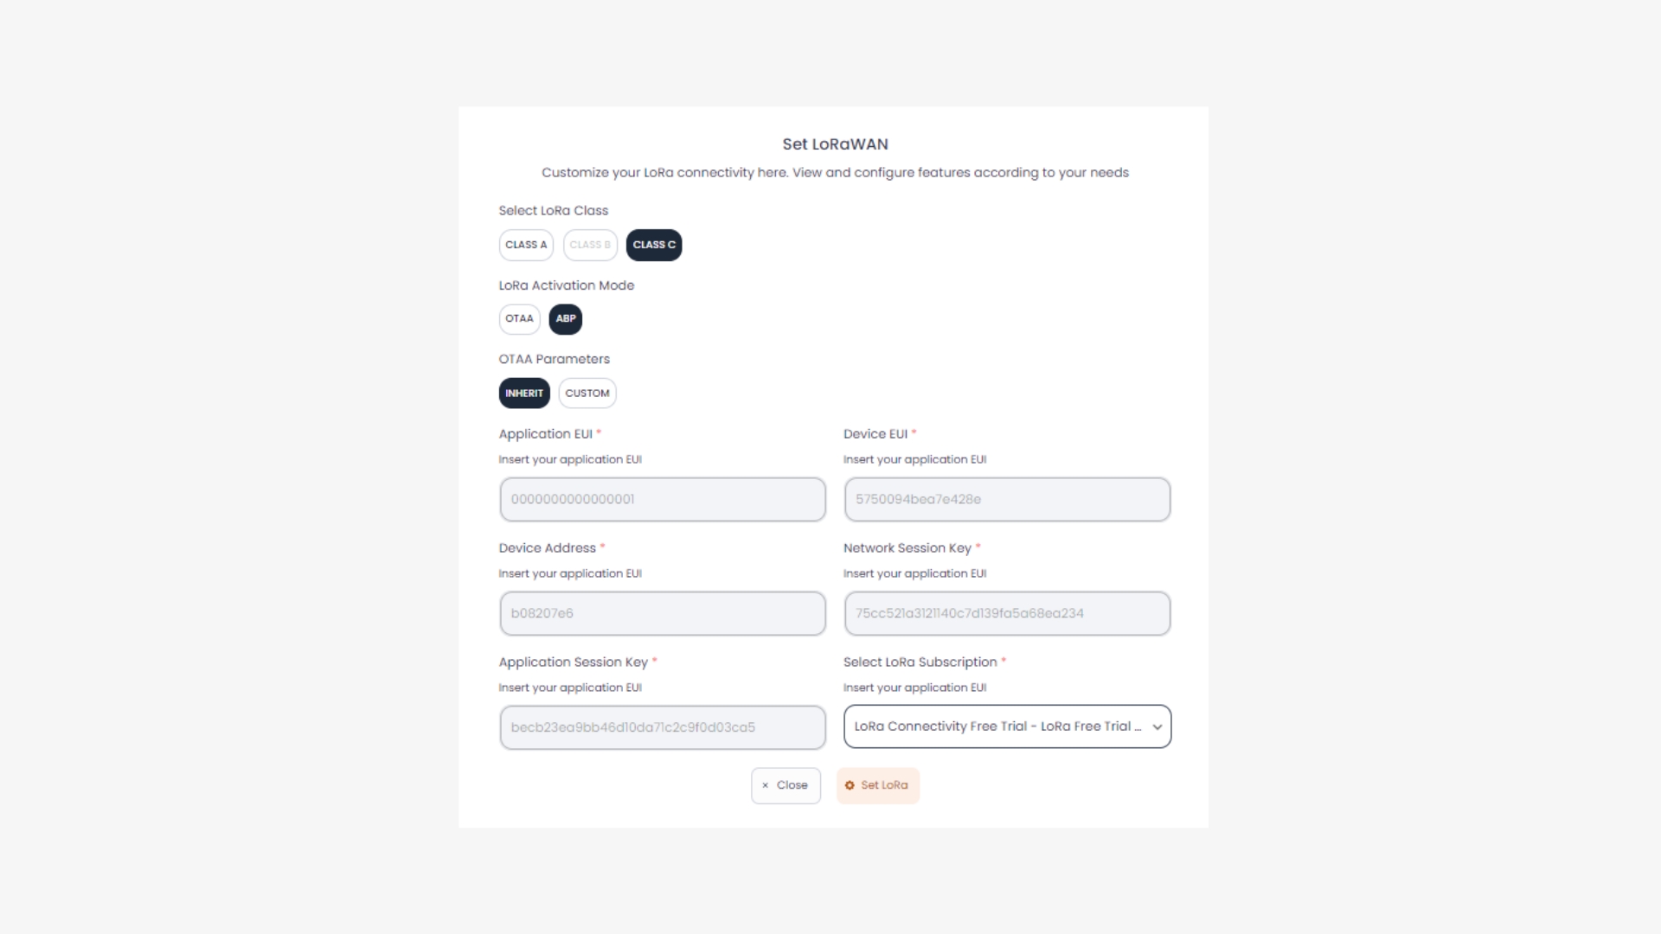Select the CLASS C option
This screenshot has width=1661, height=934.
coord(654,245)
